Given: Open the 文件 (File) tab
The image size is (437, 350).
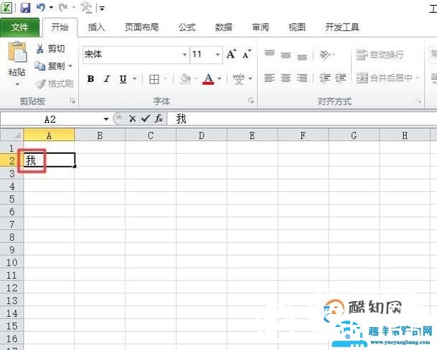Looking at the screenshot, I should tap(20, 27).
